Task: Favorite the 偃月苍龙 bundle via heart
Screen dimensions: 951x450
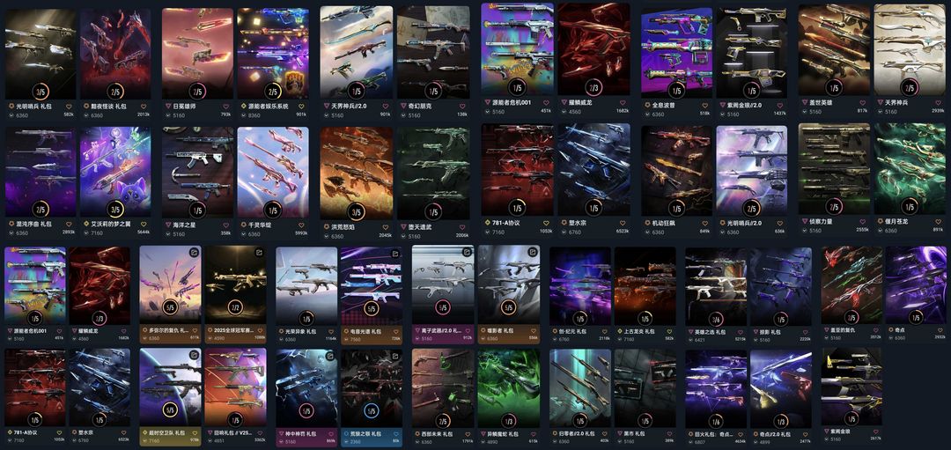Action: pos(940,221)
